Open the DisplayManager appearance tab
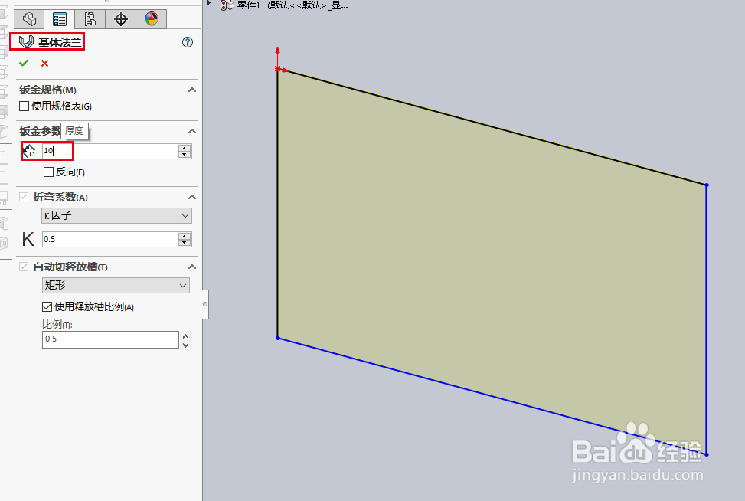This screenshot has height=501, width=745. 151,18
